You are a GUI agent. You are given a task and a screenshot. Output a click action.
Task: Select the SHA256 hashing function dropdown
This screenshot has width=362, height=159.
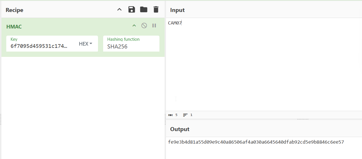tap(131, 44)
